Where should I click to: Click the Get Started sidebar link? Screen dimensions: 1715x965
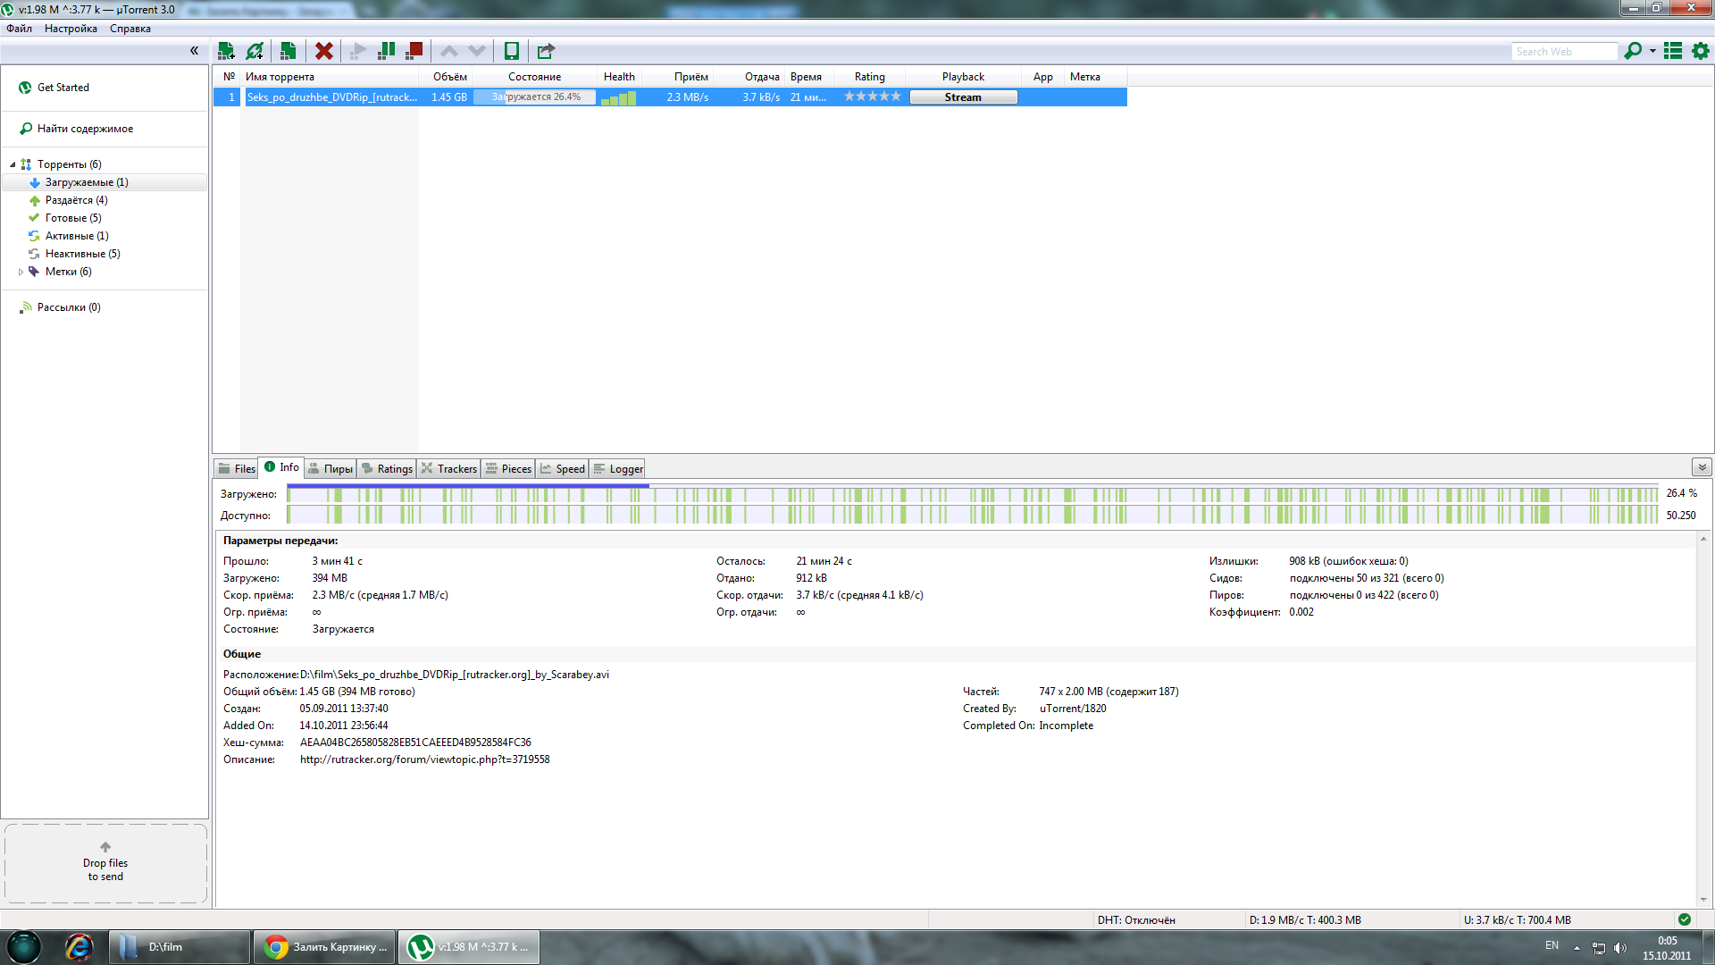(x=63, y=88)
